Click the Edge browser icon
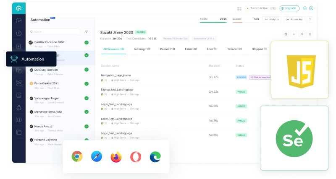The height and width of the screenshot is (179, 336). point(155,157)
